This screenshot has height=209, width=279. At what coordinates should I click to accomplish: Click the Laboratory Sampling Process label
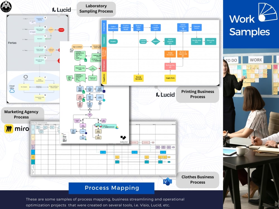pos(96,9)
